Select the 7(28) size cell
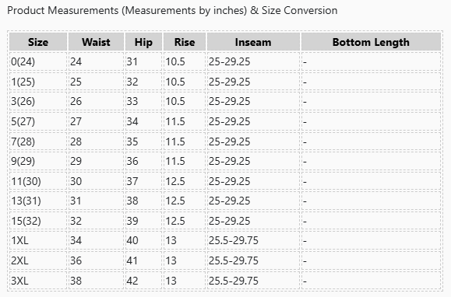The width and height of the screenshot is (451, 297). (x=38, y=142)
